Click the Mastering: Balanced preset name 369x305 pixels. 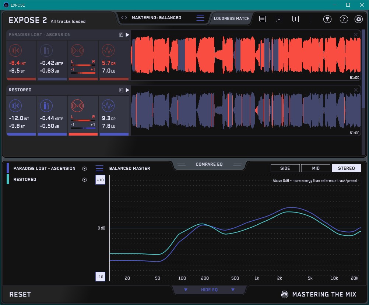coord(157,18)
